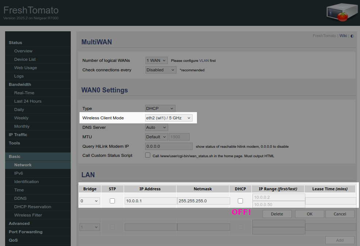This screenshot has width=360, height=246.
Task: Open Bridge 0 selector dropdown
Action: (89, 201)
